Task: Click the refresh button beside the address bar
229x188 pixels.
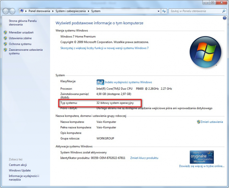Action: [x=164, y=11]
